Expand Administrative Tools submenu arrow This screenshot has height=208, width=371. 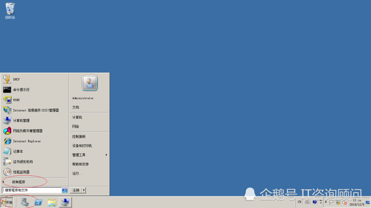click(106, 155)
